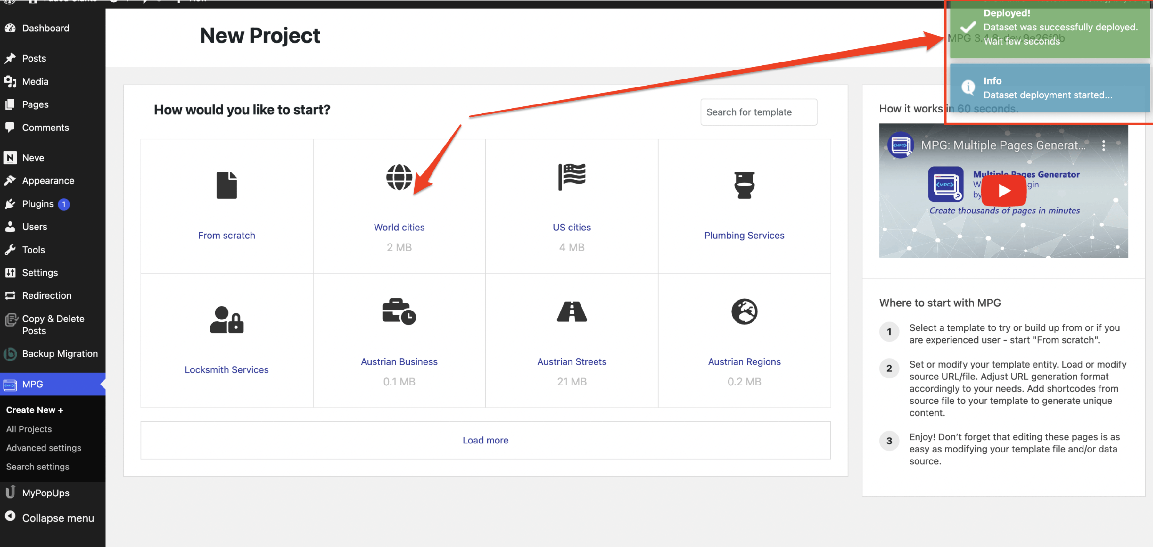Click the Load more button
The width and height of the screenshot is (1153, 547).
pos(485,440)
